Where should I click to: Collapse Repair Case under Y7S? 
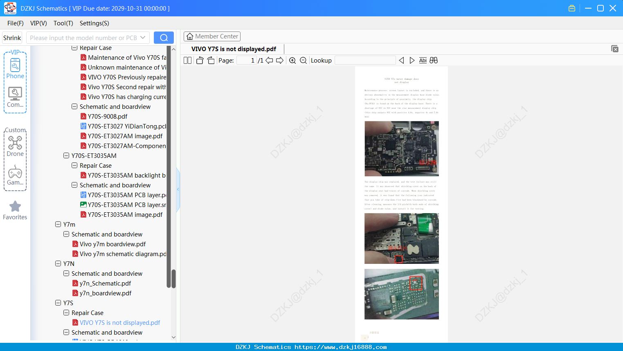tap(66, 313)
